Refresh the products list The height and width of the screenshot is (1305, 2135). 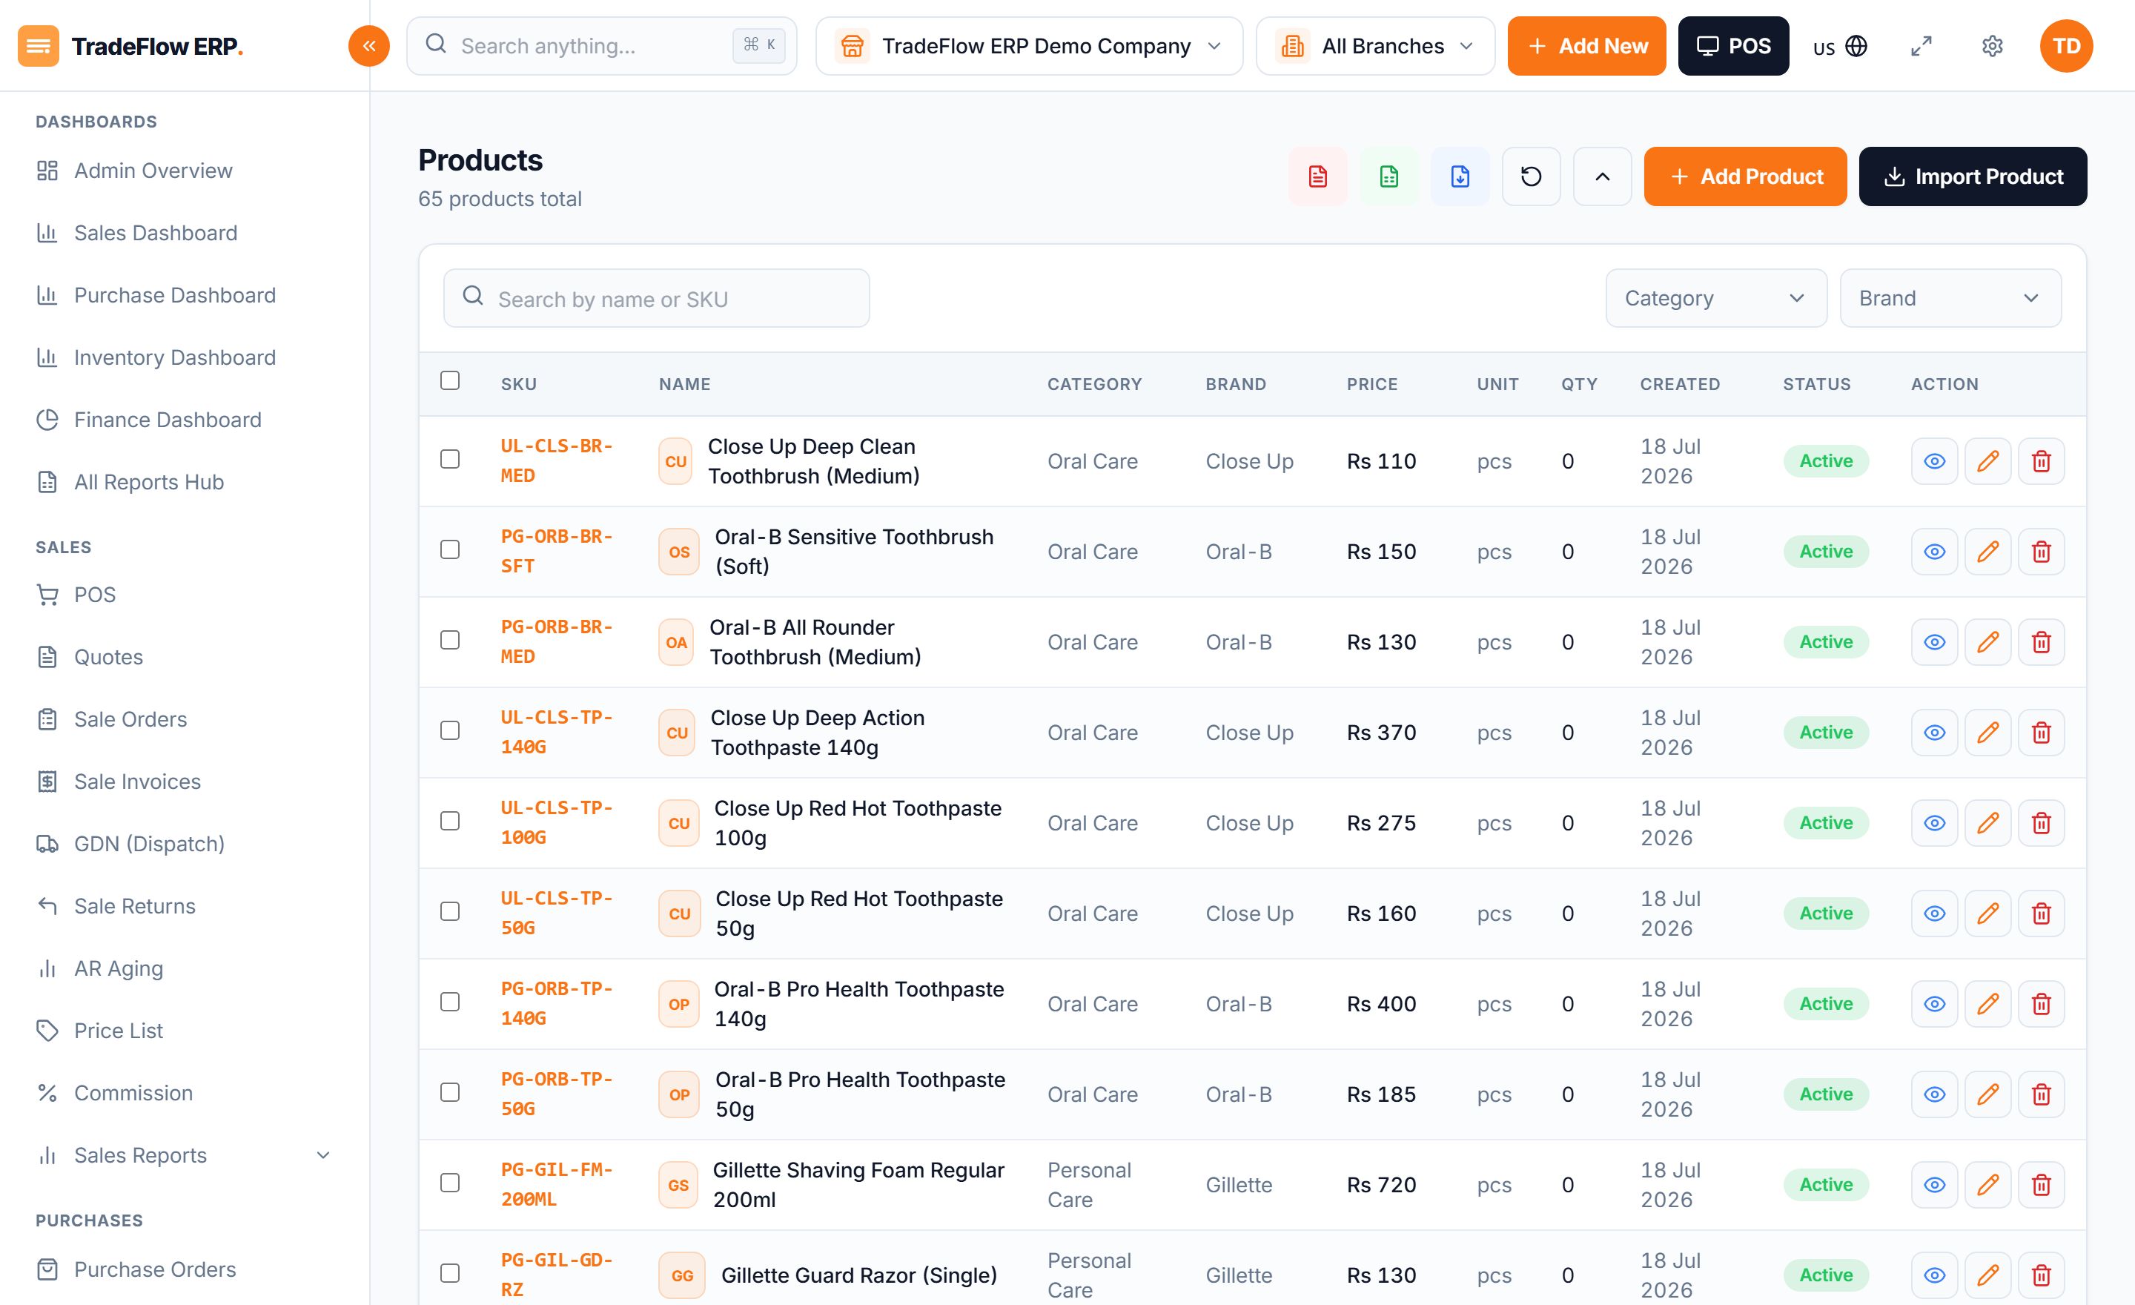(1531, 176)
